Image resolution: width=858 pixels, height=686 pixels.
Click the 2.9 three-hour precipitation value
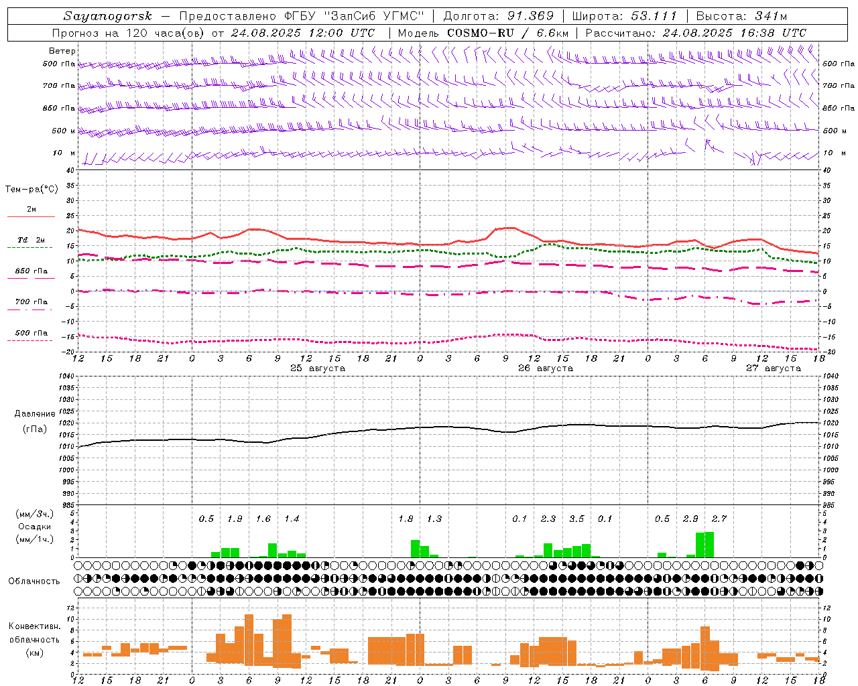pyautogui.click(x=690, y=519)
